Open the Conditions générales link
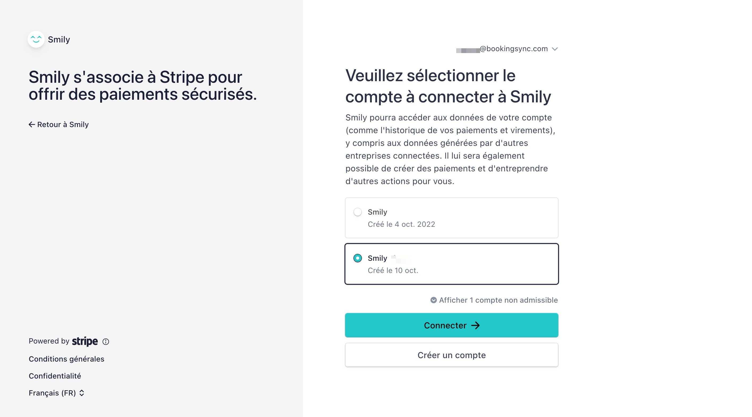 (66, 359)
